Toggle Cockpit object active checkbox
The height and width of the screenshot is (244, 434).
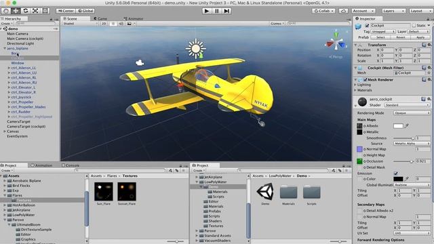click(367, 26)
